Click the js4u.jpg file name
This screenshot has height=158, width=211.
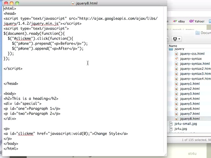point(181,129)
